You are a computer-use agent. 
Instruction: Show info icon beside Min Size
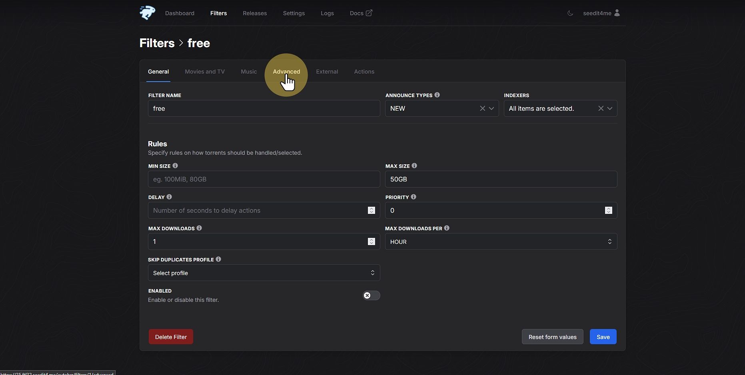(x=175, y=166)
